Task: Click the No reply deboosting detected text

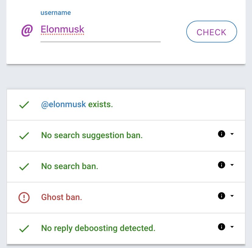Action: point(98,228)
